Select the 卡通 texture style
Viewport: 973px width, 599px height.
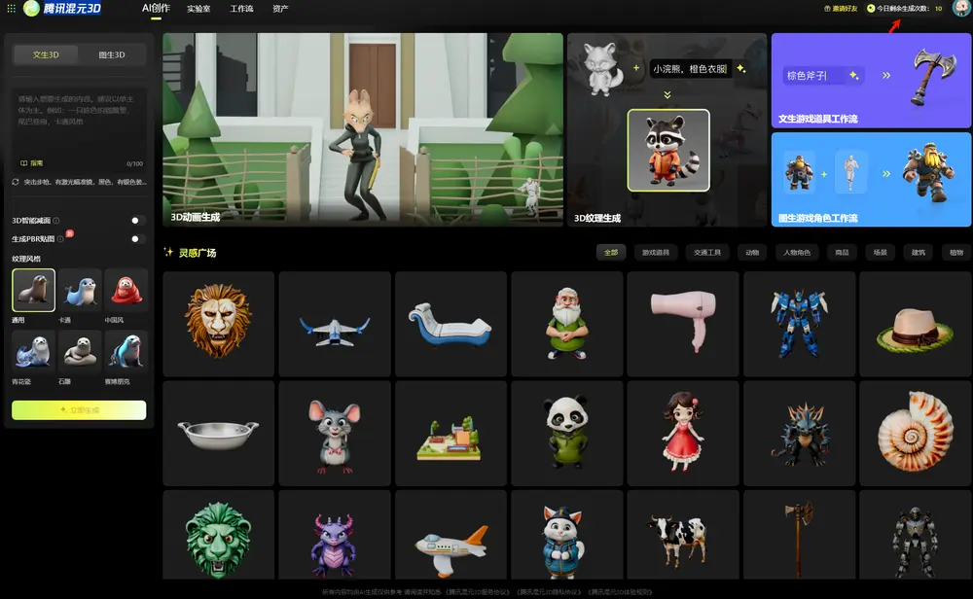pos(81,291)
